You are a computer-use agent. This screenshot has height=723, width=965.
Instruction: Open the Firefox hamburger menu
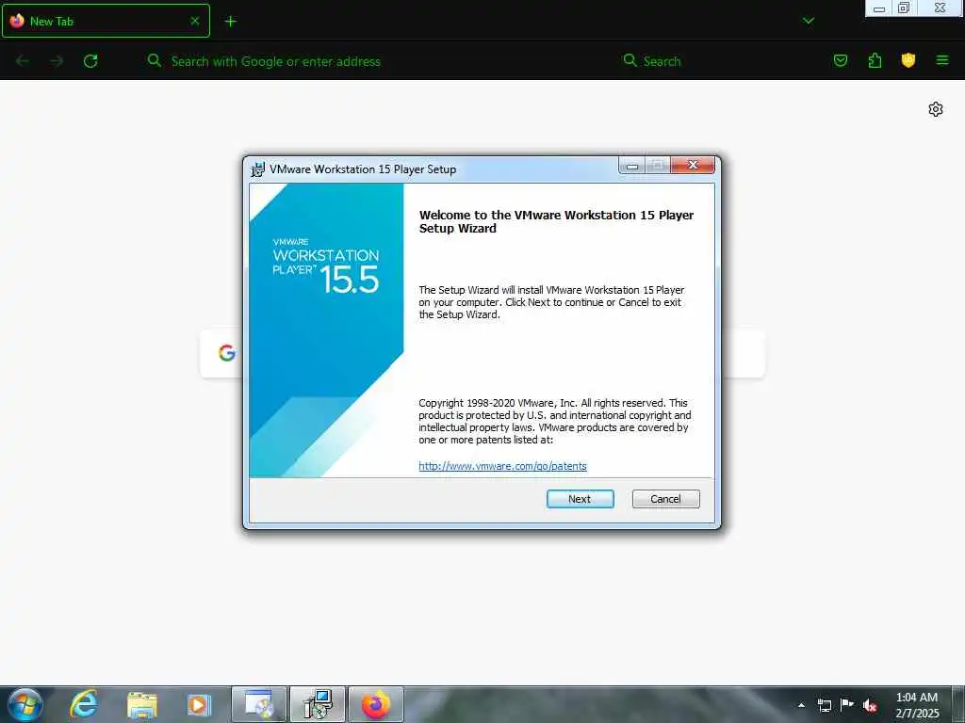tap(942, 60)
